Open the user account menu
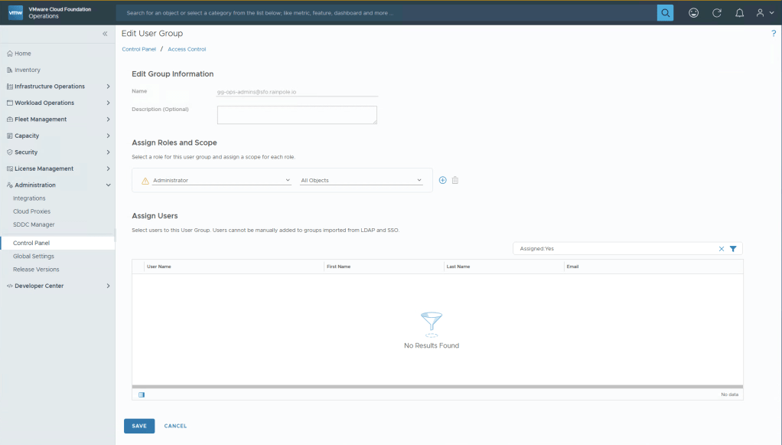 pyautogui.click(x=764, y=13)
